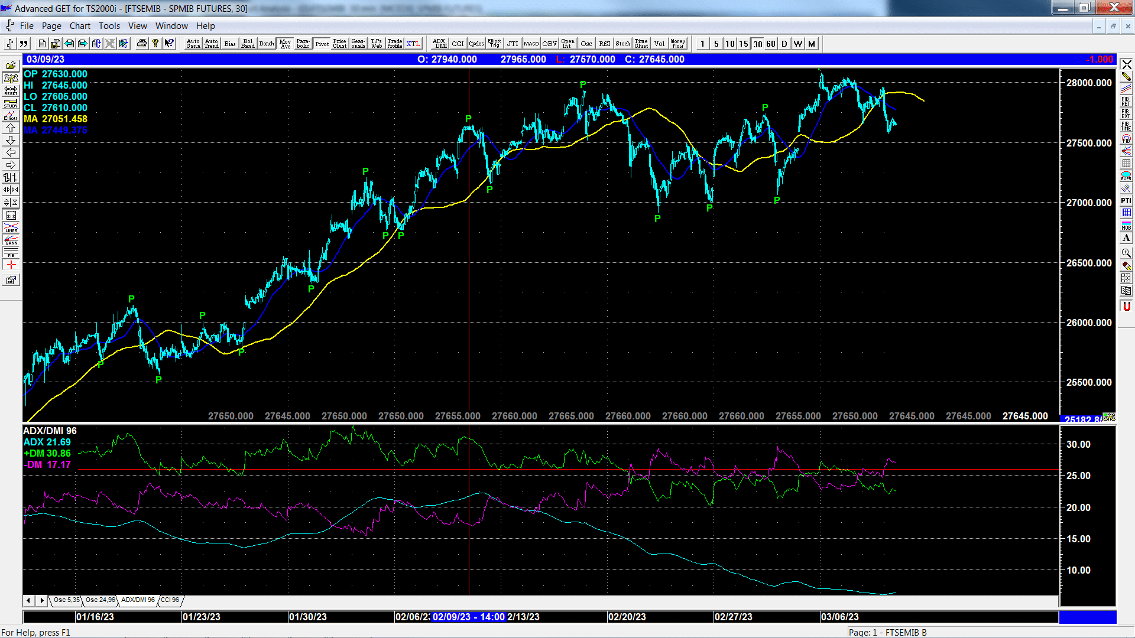Toggle the XTL study button
1135x638 pixels.
pyautogui.click(x=413, y=44)
